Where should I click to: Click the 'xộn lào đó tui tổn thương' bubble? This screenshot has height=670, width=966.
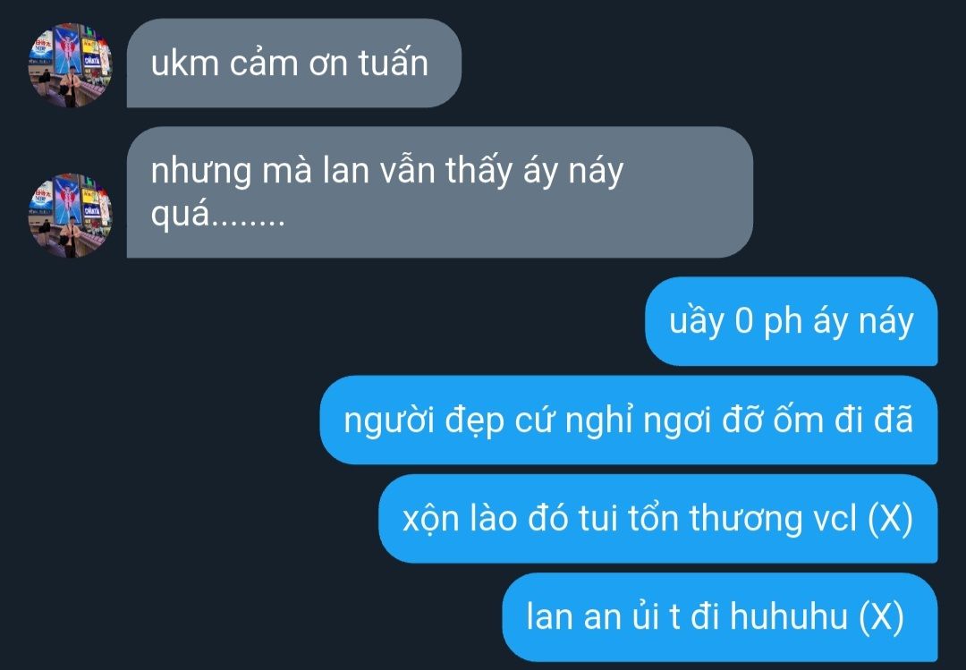pyautogui.click(x=658, y=518)
